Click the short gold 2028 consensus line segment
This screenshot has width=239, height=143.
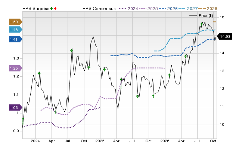215,22
